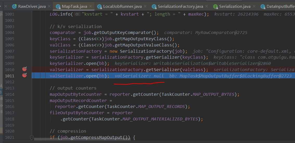Remove the breakpoint on line 1010

pos(24,69)
